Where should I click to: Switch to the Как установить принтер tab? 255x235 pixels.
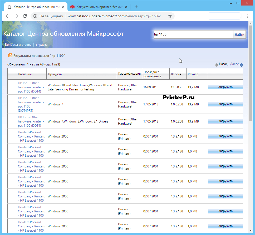pos(97,7)
